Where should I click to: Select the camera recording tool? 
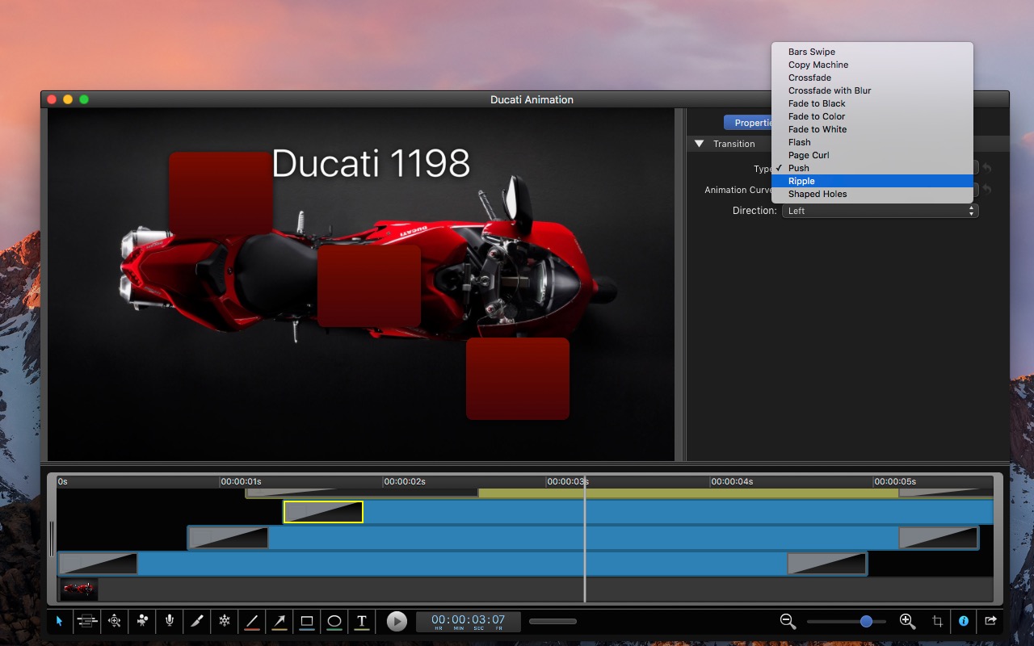143,621
